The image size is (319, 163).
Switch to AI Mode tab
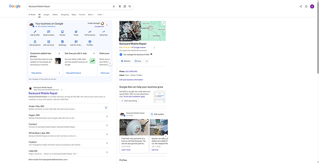pos(32,15)
